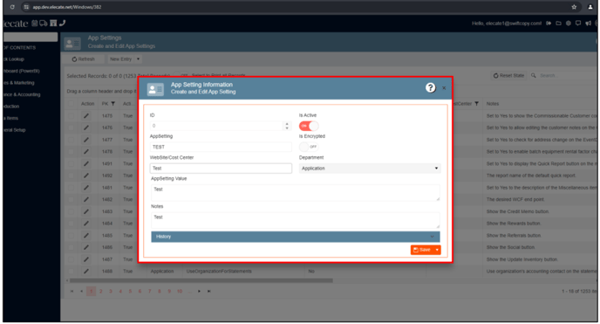The height and width of the screenshot is (324, 600).
Task: Click the edit pencil for row 1477
Action: (x=86, y=140)
